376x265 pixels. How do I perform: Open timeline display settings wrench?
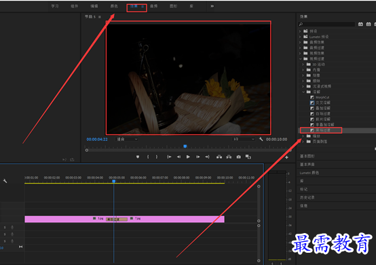pos(5,181)
